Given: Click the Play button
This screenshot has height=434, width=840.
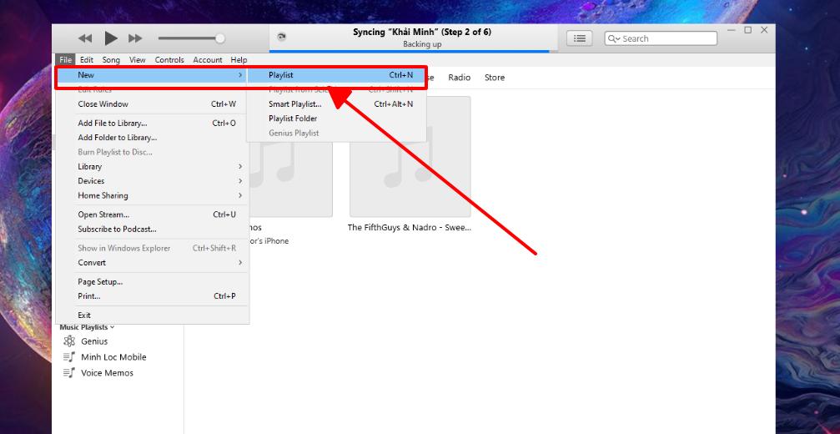Looking at the screenshot, I should (111, 38).
